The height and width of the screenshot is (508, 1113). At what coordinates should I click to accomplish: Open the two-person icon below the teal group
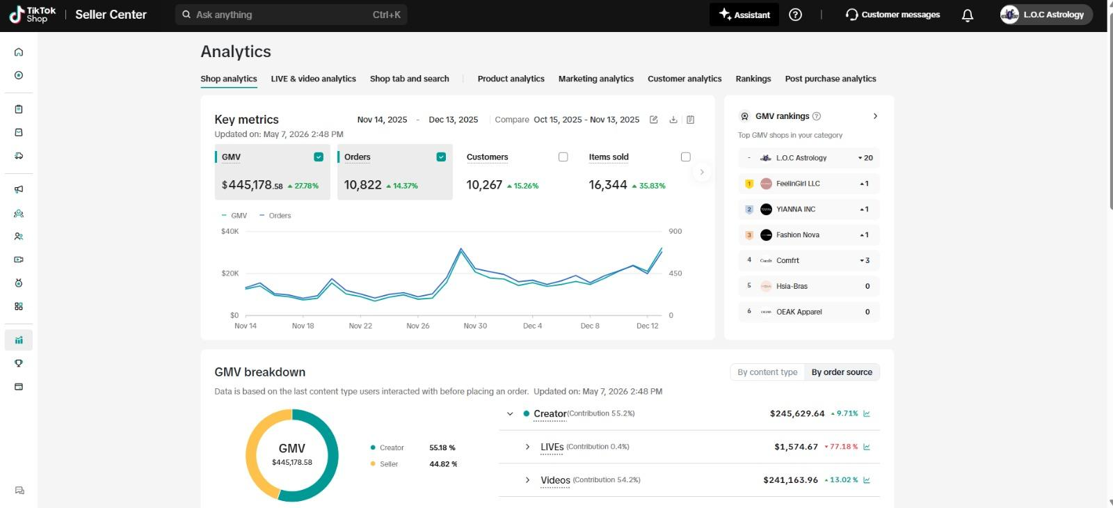(19, 237)
